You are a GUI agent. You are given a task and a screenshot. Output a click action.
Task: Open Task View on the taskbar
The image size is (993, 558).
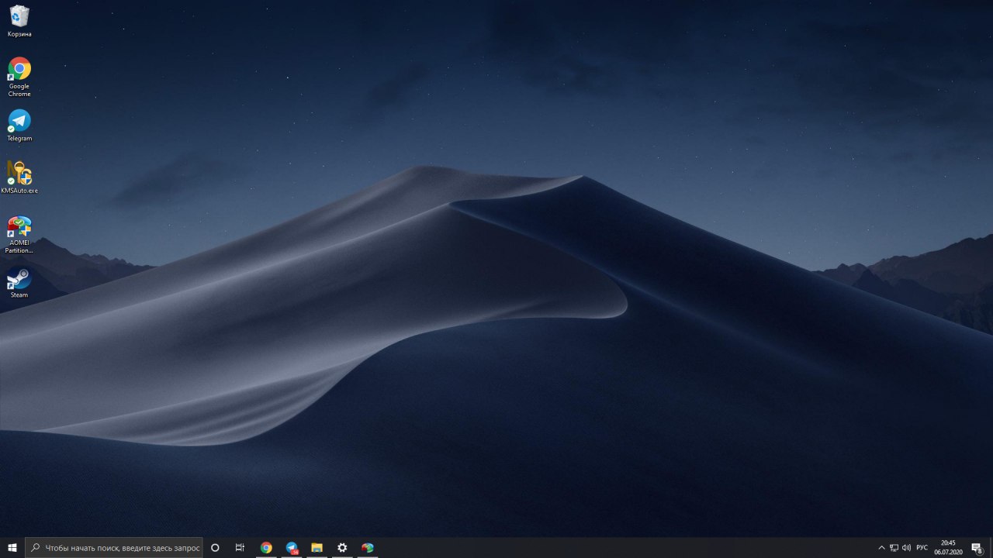pos(240,548)
